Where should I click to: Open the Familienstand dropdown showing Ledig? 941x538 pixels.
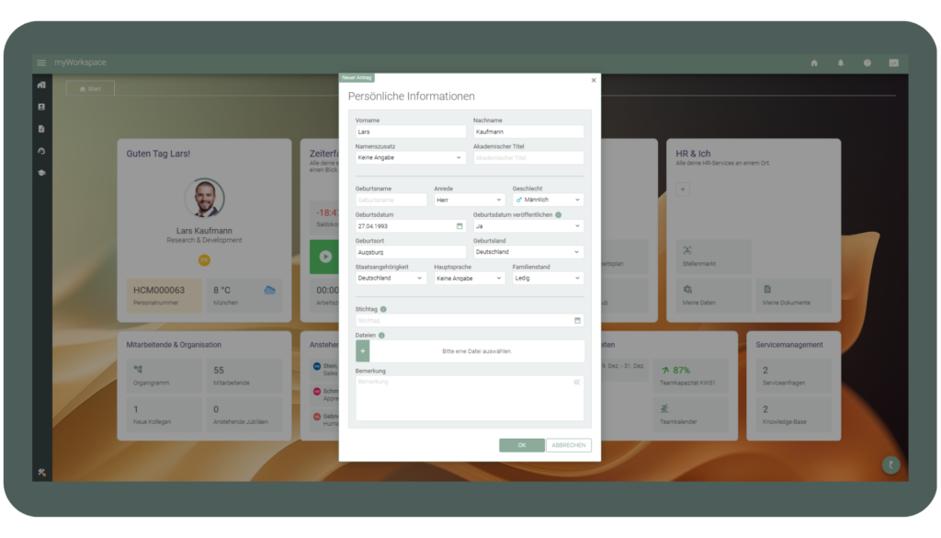(548, 278)
